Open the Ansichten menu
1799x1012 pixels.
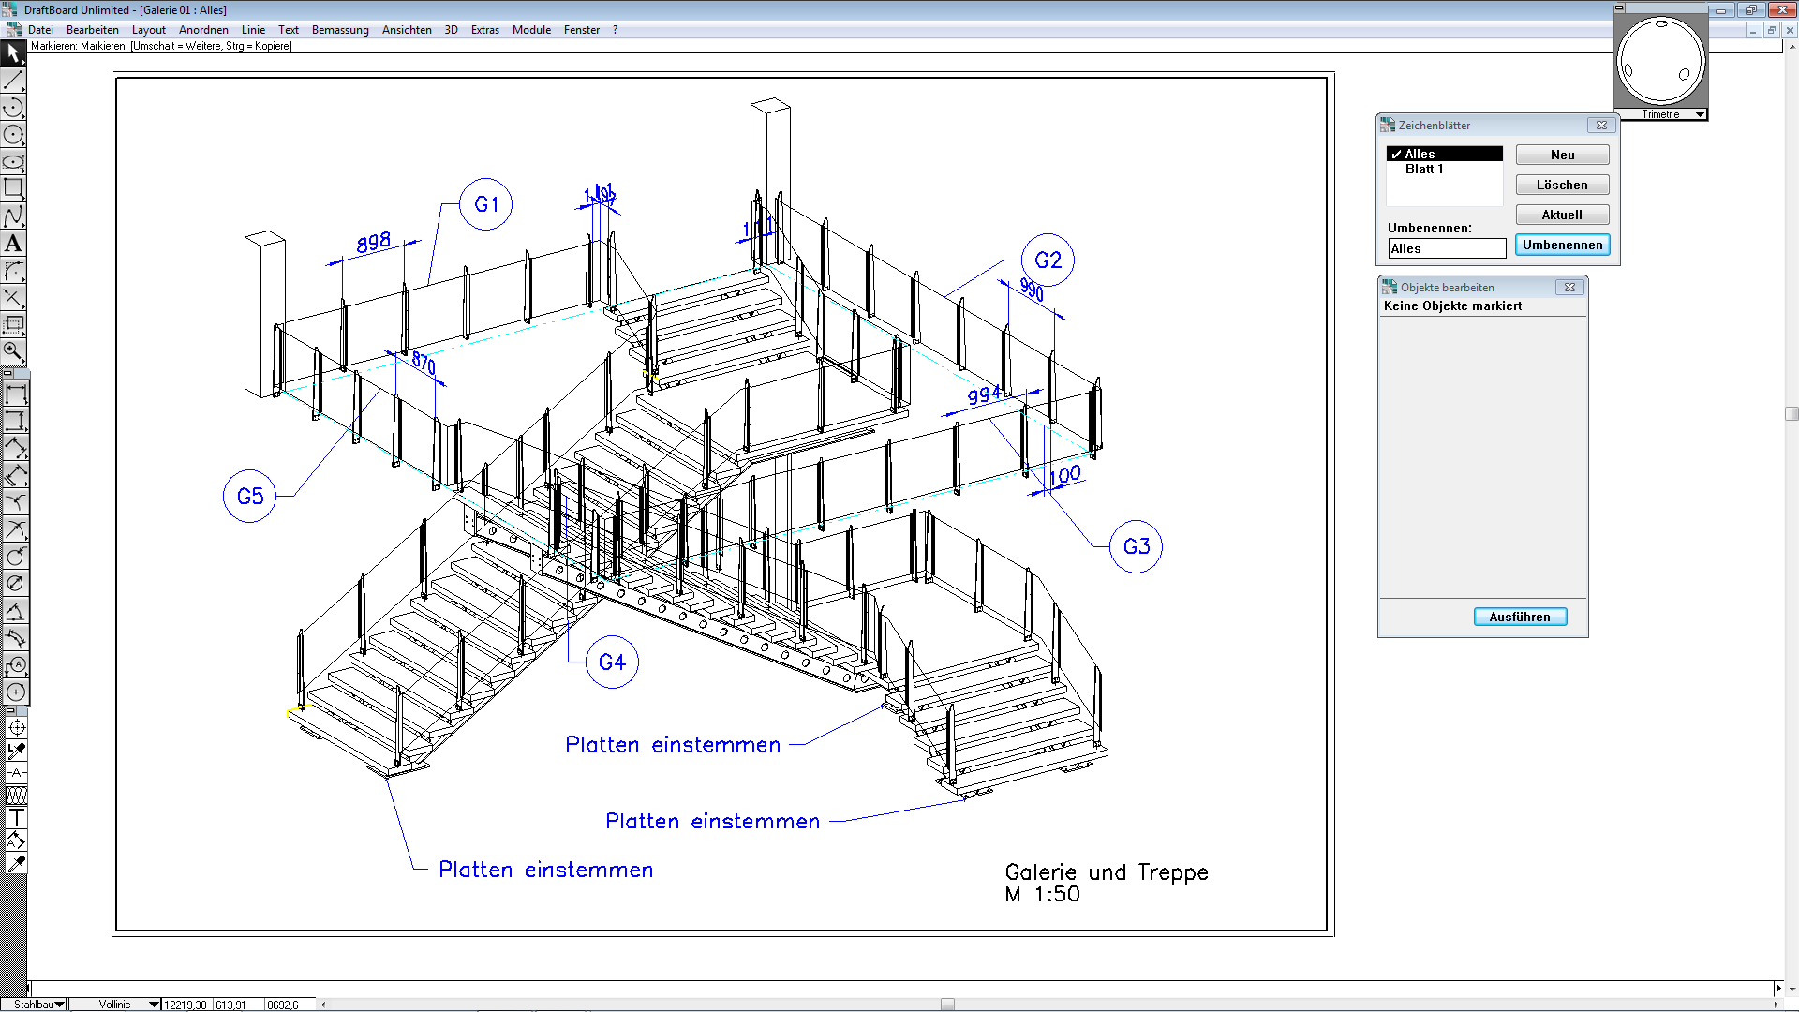pos(407,30)
